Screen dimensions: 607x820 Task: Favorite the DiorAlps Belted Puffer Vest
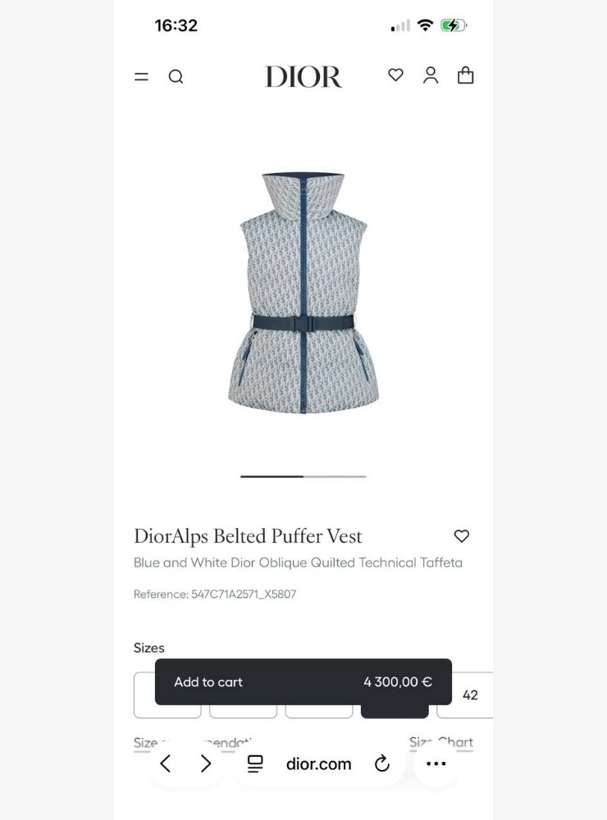(x=462, y=536)
